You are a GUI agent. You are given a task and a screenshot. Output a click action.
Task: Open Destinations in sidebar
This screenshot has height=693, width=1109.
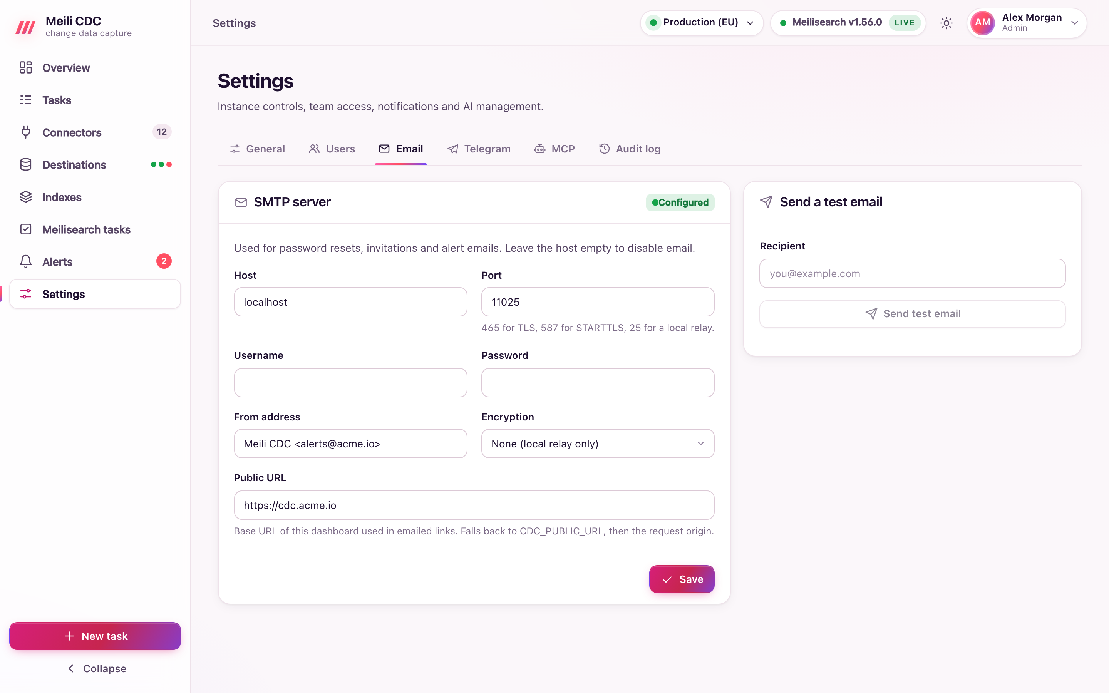(95, 164)
